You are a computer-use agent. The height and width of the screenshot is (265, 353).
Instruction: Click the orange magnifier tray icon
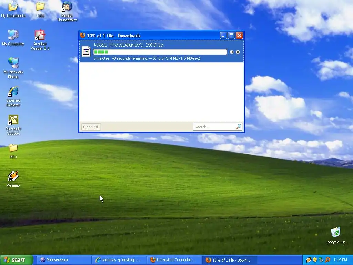click(327, 260)
